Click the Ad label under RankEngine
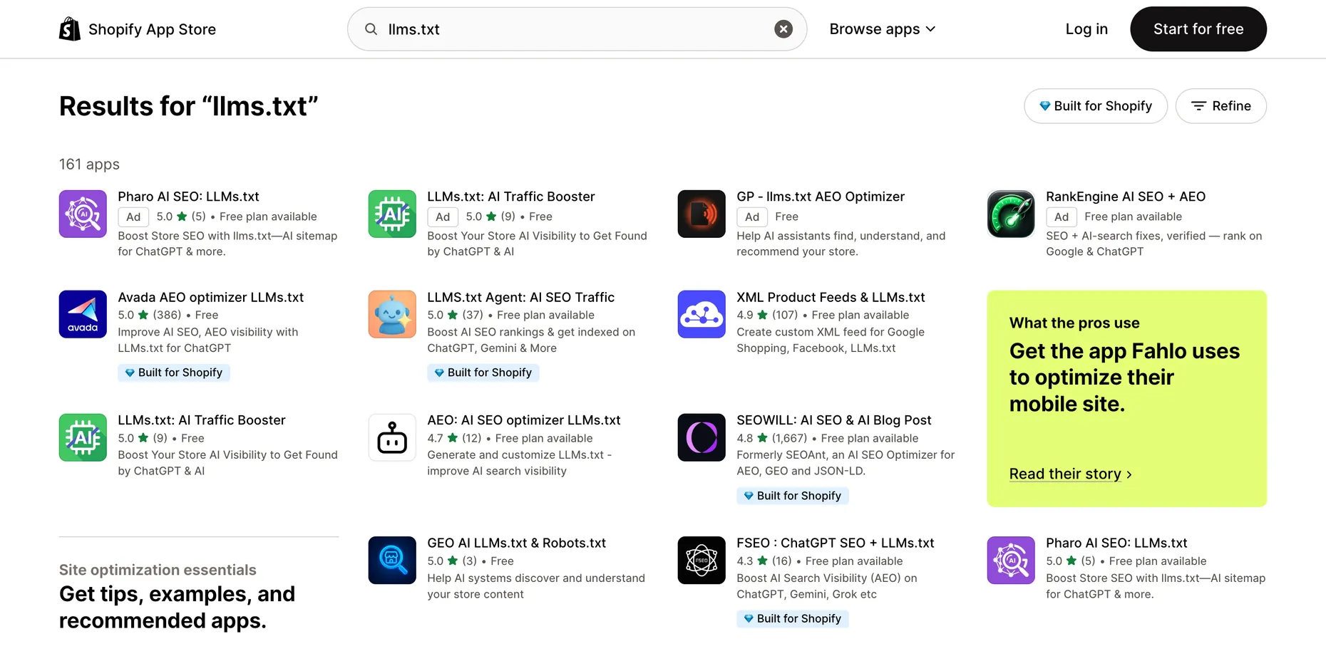This screenshot has height=656, width=1326. [1062, 217]
